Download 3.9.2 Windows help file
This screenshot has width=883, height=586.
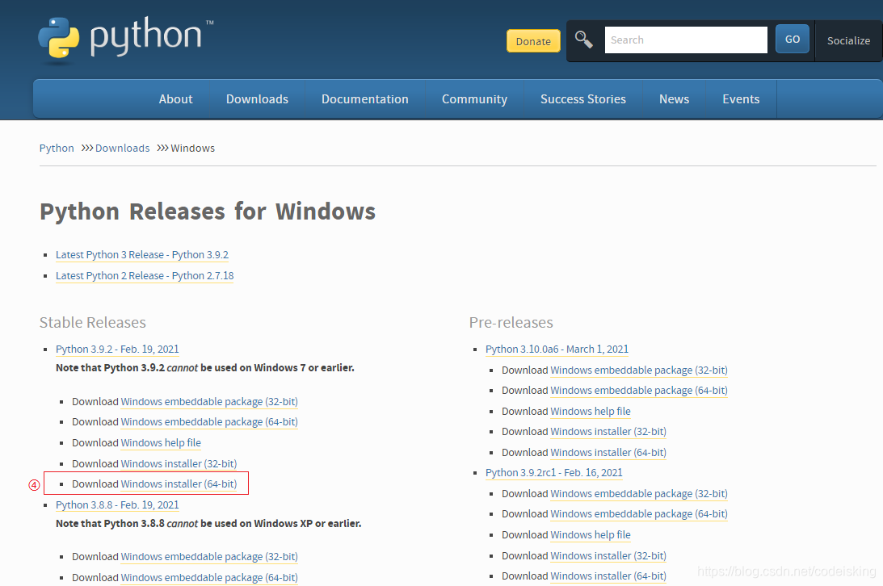pyautogui.click(x=161, y=442)
